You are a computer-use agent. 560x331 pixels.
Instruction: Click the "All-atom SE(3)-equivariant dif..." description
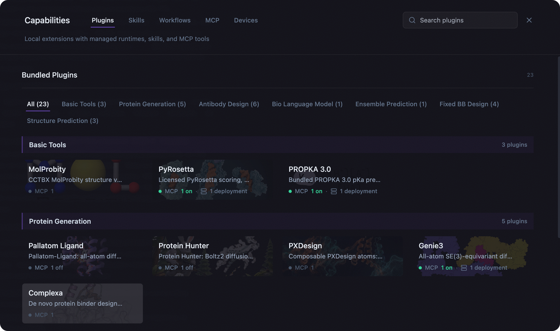[465, 256]
